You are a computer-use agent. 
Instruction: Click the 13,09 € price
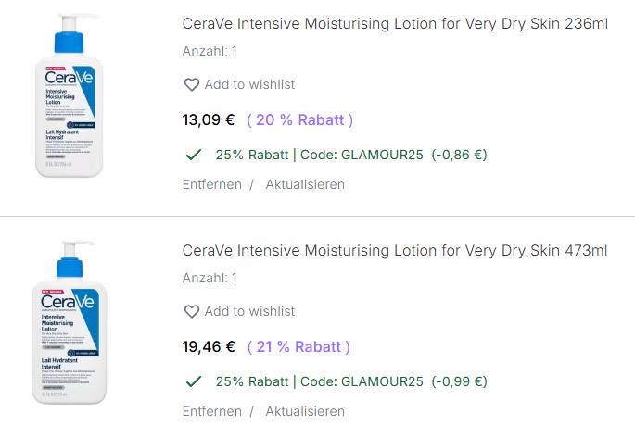pyautogui.click(x=209, y=119)
